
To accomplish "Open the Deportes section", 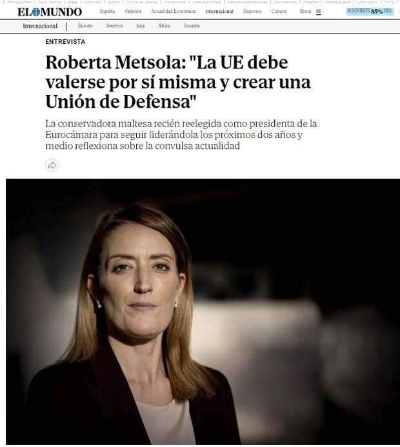I will [252, 12].
